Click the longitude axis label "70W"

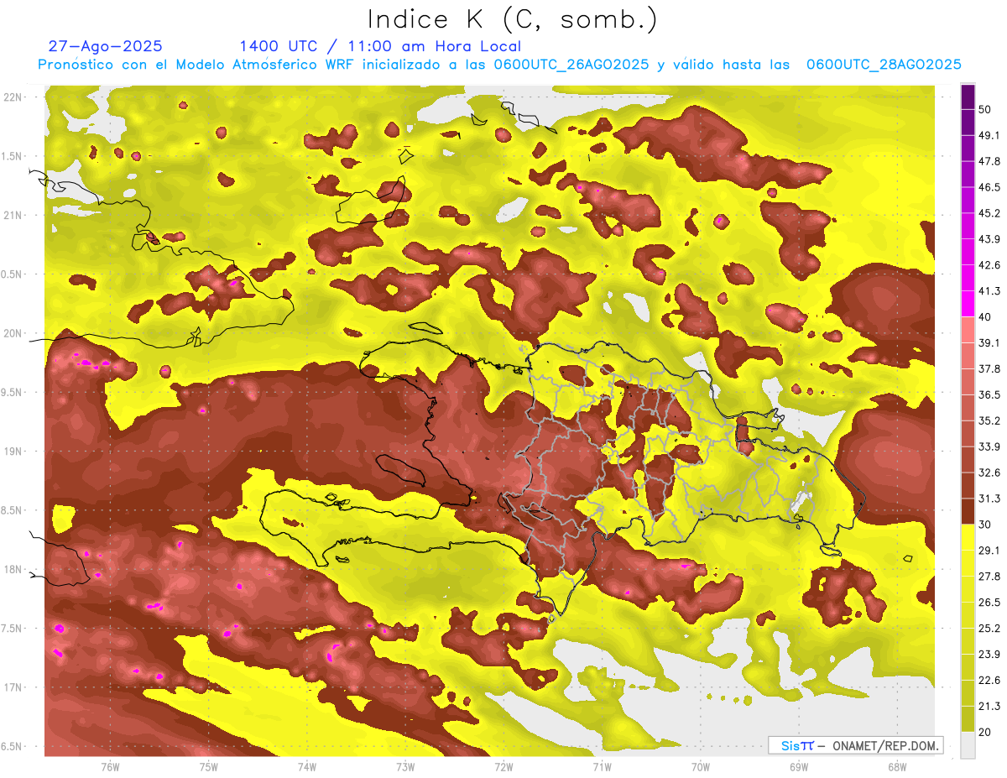pos(700,766)
